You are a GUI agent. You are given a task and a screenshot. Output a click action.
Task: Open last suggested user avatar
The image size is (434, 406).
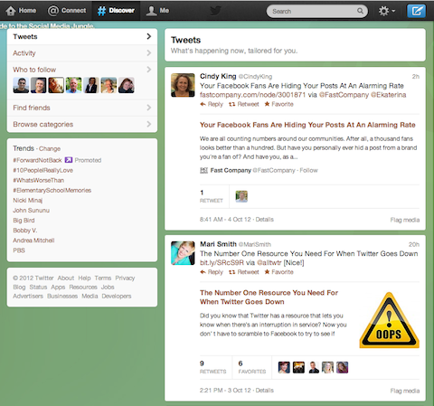(126, 85)
